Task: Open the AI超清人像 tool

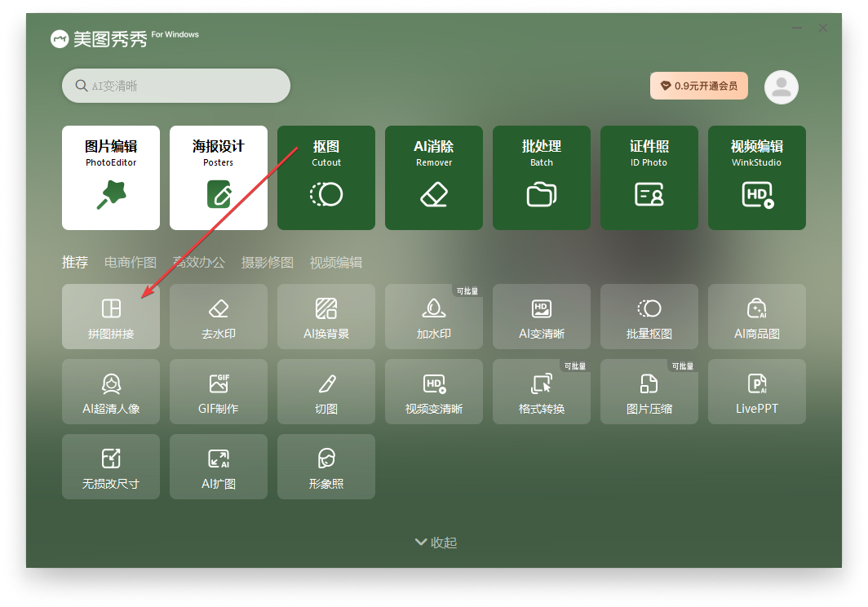Action: point(111,392)
